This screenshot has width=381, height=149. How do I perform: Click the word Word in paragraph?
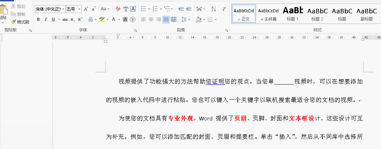[x=206, y=119]
